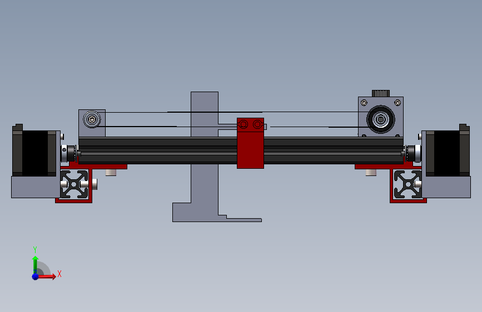Pick the small idler pulley at top-left

(x=92, y=119)
